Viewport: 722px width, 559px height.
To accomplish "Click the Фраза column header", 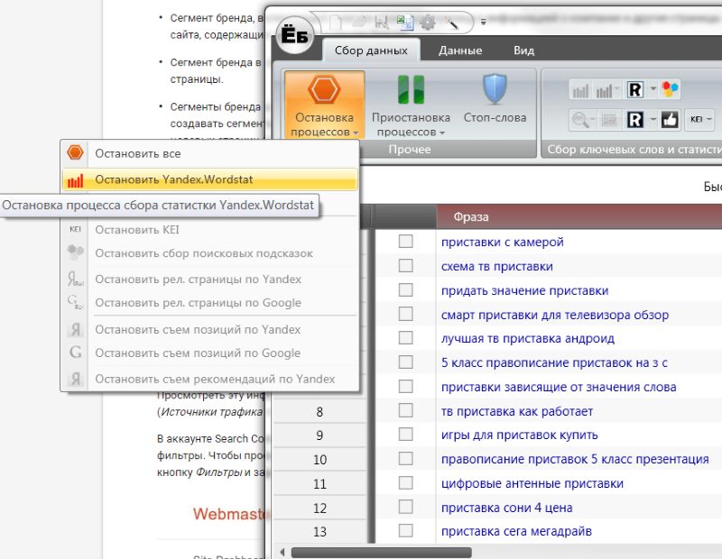I will [579, 216].
